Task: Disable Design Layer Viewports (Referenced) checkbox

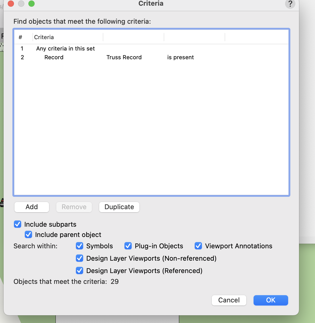Action: 80,271
